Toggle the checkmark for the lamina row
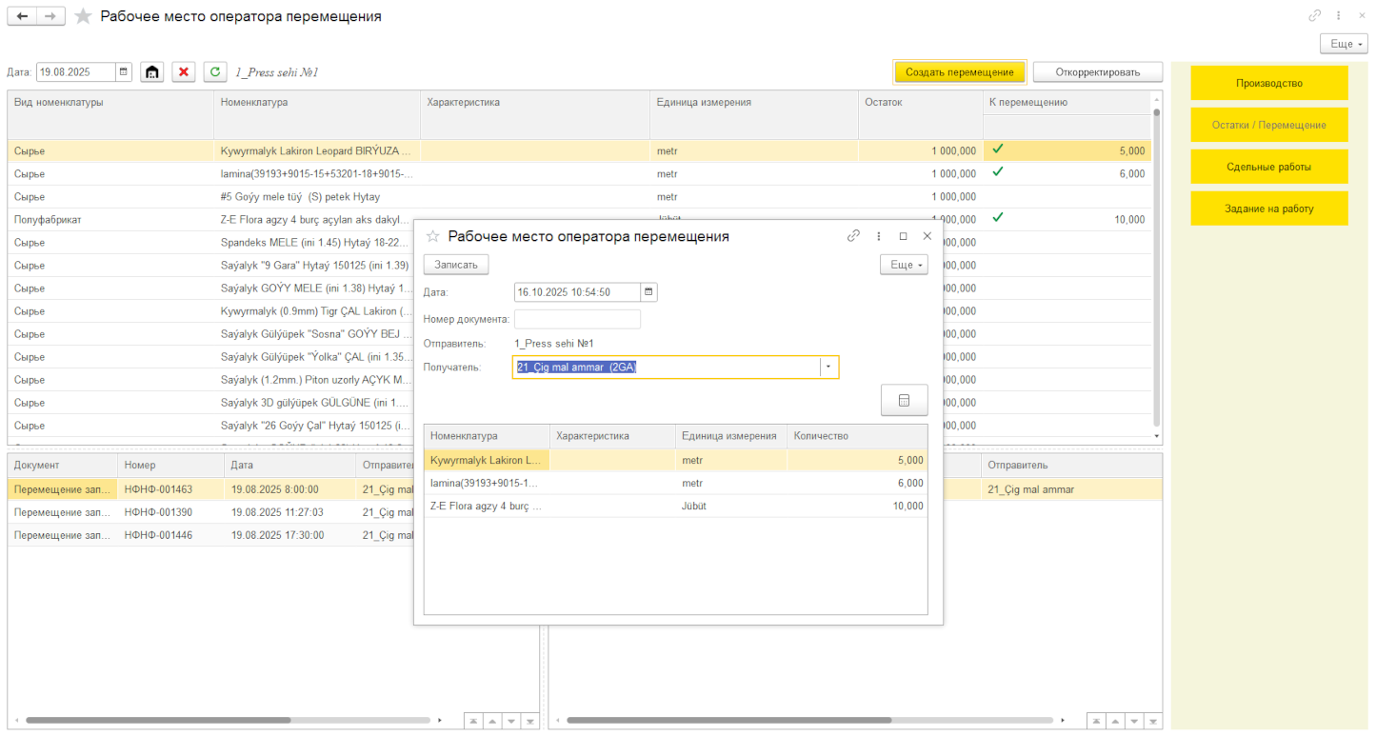This screenshot has height=736, width=1376. (998, 172)
